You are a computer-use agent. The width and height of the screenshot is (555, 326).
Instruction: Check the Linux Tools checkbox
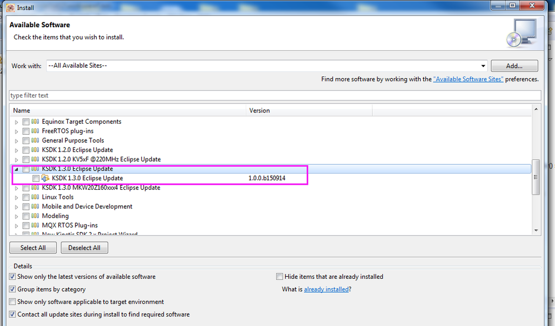(26, 197)
